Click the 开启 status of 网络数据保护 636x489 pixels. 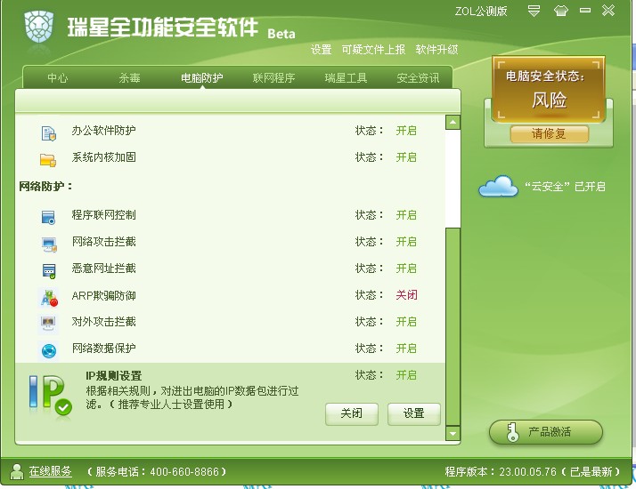406,349
